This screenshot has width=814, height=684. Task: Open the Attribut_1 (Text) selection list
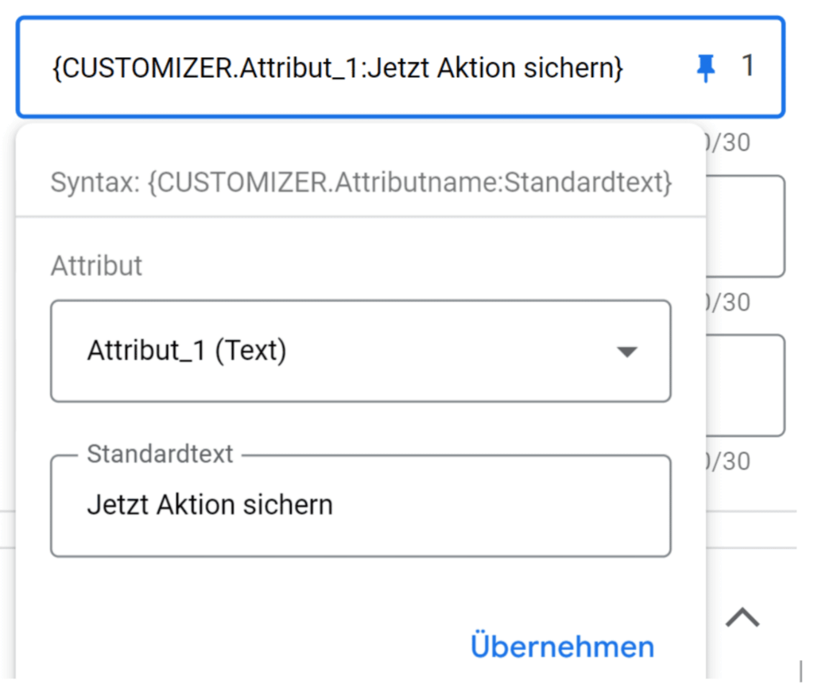click(362, 350)
